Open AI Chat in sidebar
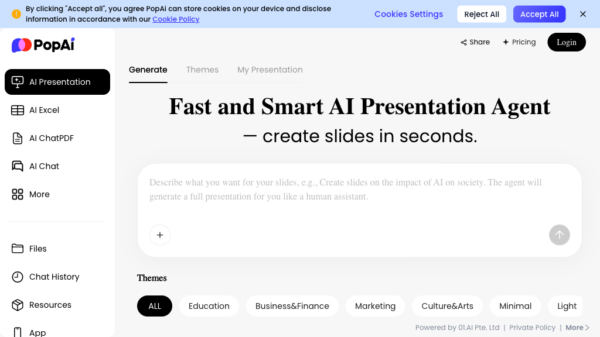 [44, 166]
